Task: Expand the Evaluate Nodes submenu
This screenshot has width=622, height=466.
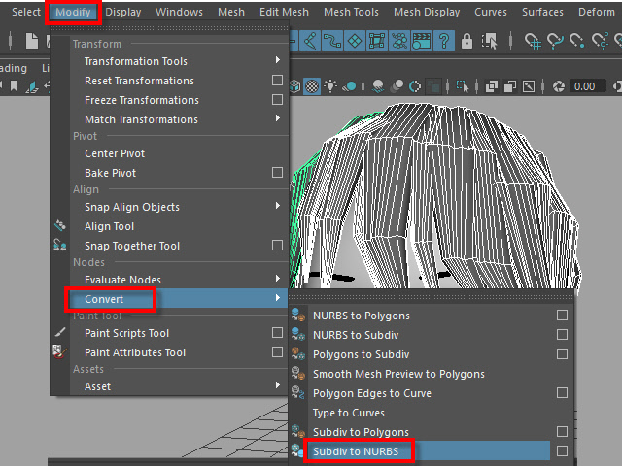Action: click(x=278, y=280)
